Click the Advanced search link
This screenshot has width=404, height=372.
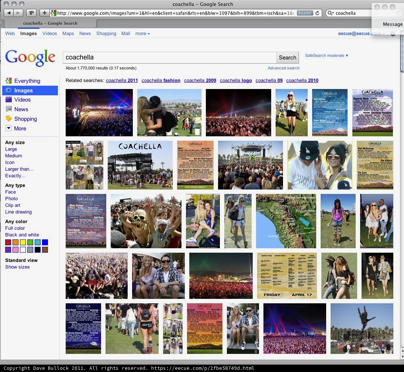[x=283, y=68]
